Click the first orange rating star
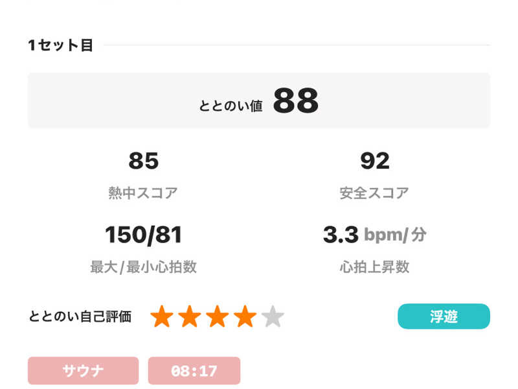 pos(162,317)
